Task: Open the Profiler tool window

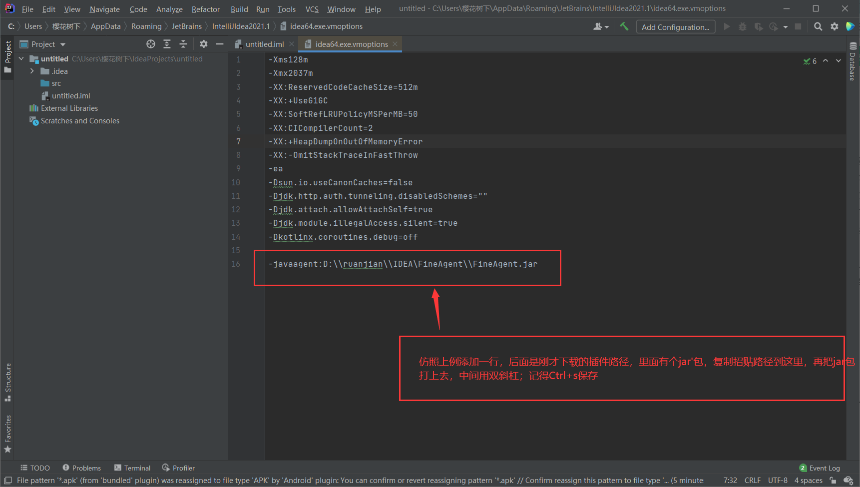Action: point(178,468)
